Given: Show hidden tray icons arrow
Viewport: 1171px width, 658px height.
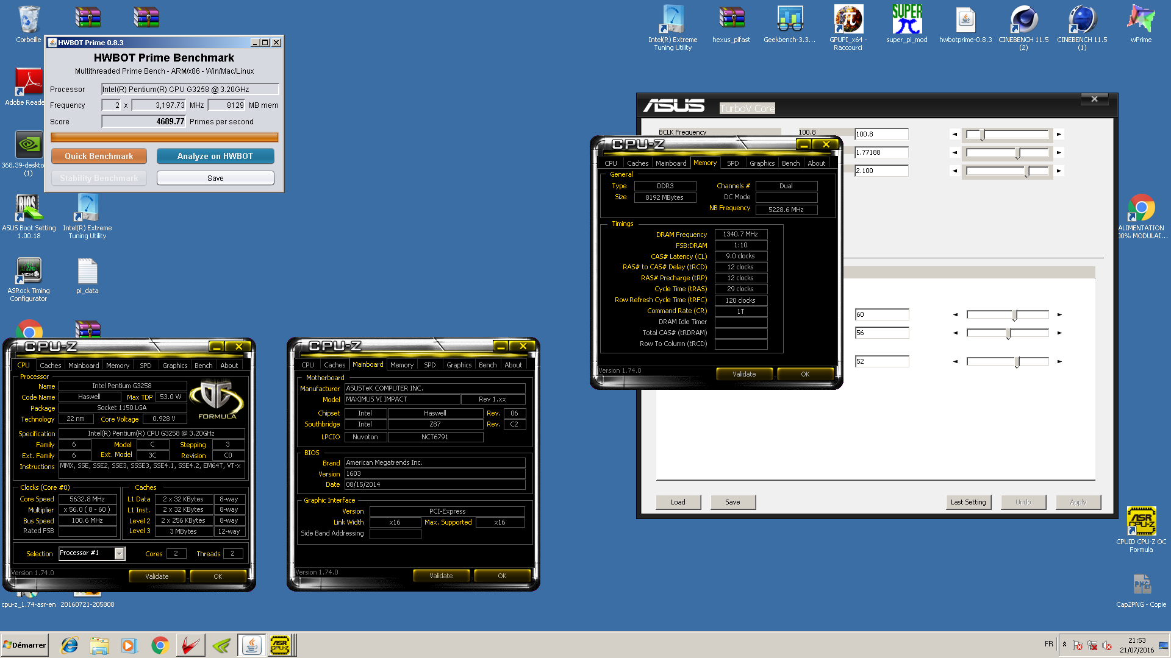Looking at the screenshot, I should pos(1064,644).
